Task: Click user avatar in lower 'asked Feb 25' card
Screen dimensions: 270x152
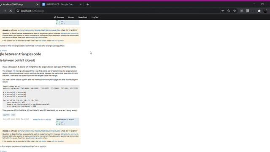Action: tap(58, 123)
